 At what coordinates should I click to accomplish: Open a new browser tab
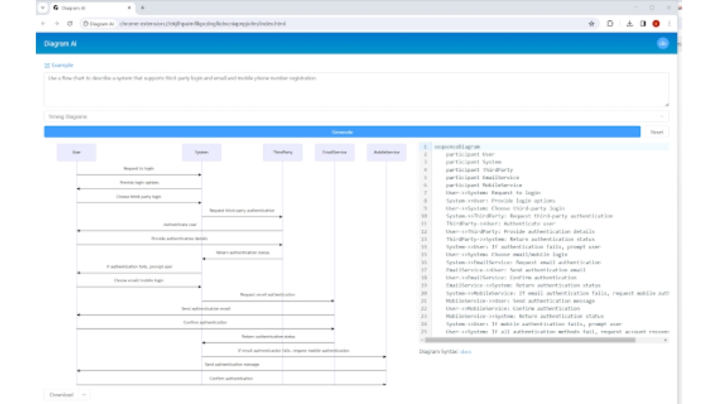pyautogui.click(x=142, y=8)
